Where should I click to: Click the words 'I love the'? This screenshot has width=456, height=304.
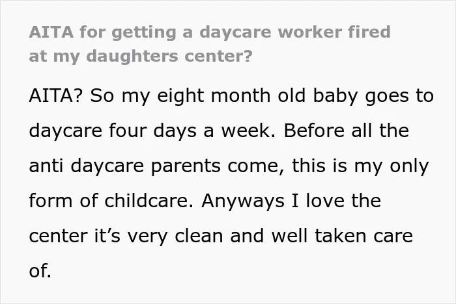coord(336,201)
